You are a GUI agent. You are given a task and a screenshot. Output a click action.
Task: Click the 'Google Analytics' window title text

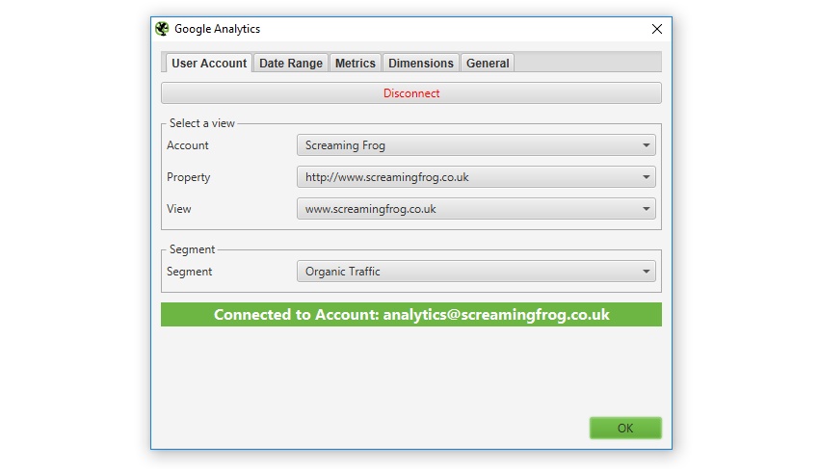(x=218, y=29)
